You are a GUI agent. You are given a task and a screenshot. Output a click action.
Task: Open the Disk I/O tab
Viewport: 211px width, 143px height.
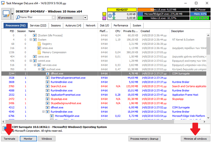(x=104, y=25)
